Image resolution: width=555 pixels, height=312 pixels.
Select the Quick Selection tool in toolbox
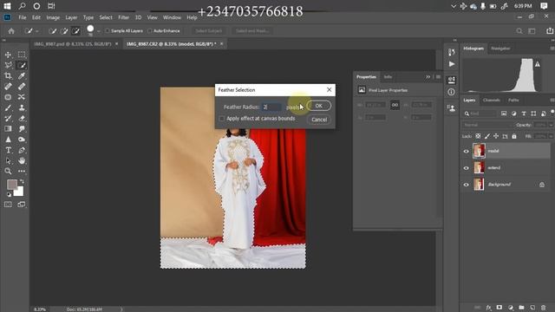(x=22, y=65)
